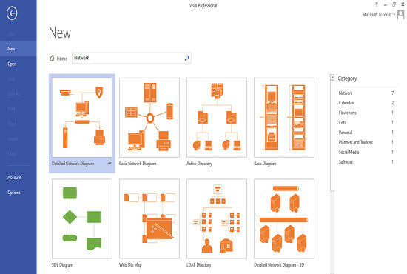Open the Basic Network Diagram template thumbnail

149,118
